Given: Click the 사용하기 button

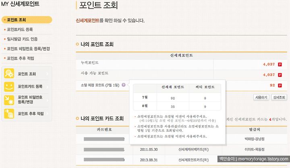Looking at the screenshot, I should [261, 97].
